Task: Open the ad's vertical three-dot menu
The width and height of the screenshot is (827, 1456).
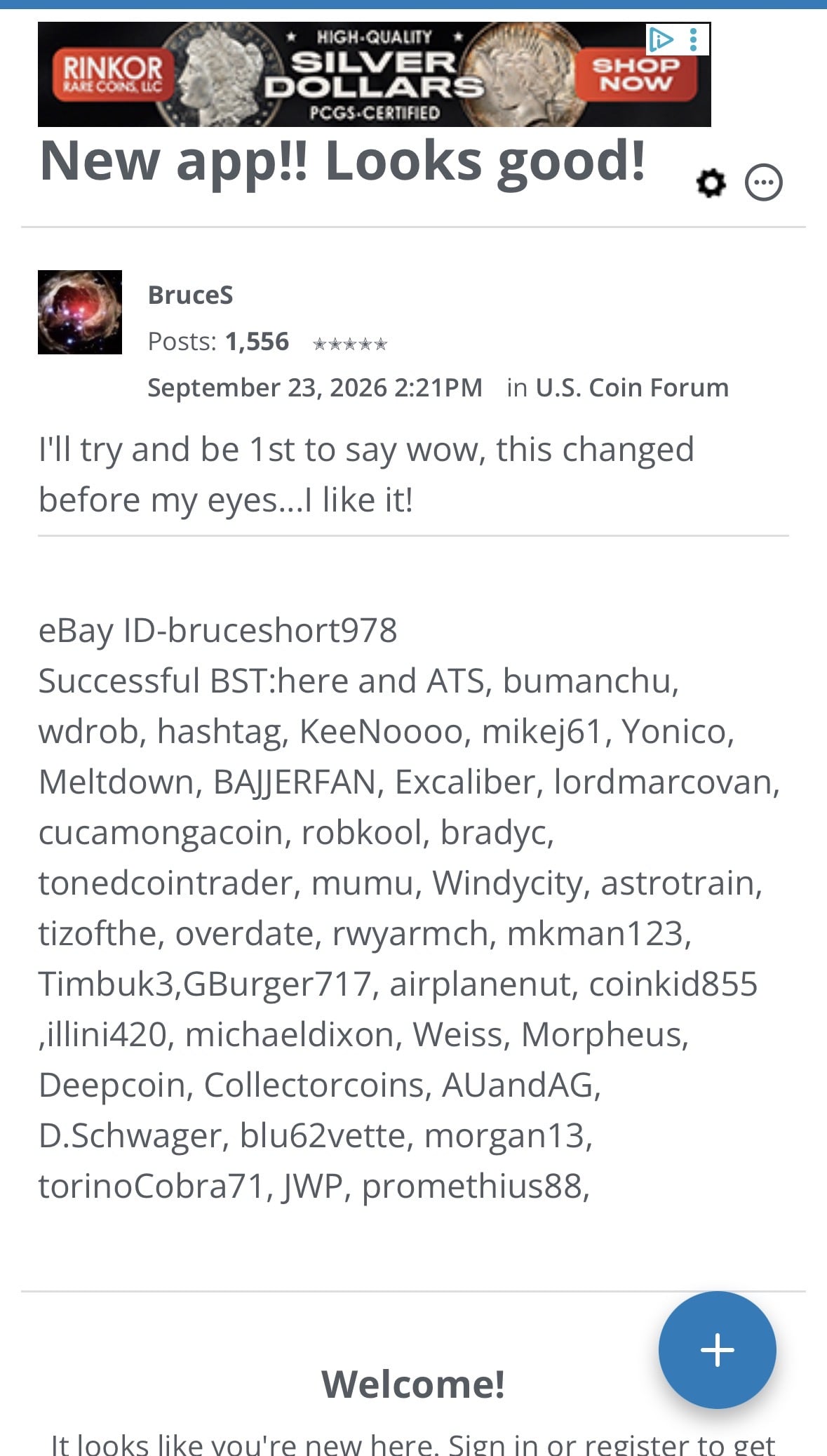Action: [694, 39]
